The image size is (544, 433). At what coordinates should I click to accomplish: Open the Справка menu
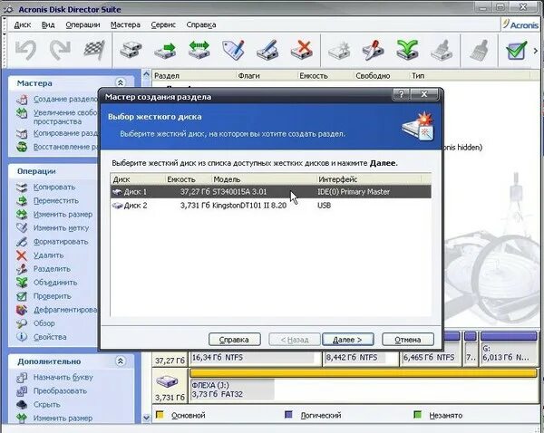(201, 25)
